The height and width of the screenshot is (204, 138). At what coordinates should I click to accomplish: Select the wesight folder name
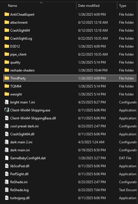pos(16,94)
